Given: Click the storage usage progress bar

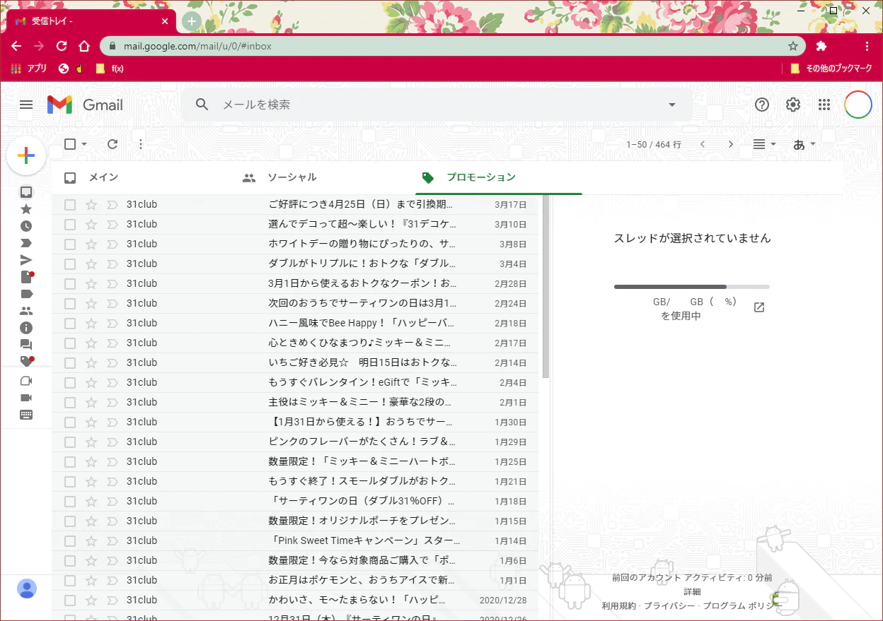Looking at the screenshot, I should [692, 287].
